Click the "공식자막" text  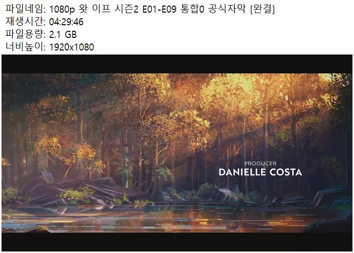pos(227,9)
